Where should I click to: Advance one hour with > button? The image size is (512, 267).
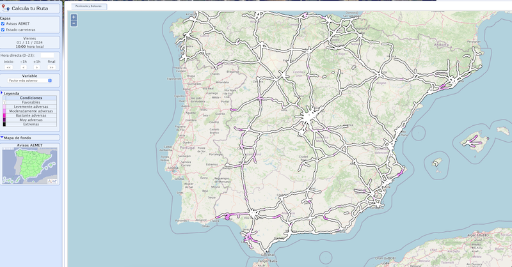pyautogui.click(x=37, y=66)
